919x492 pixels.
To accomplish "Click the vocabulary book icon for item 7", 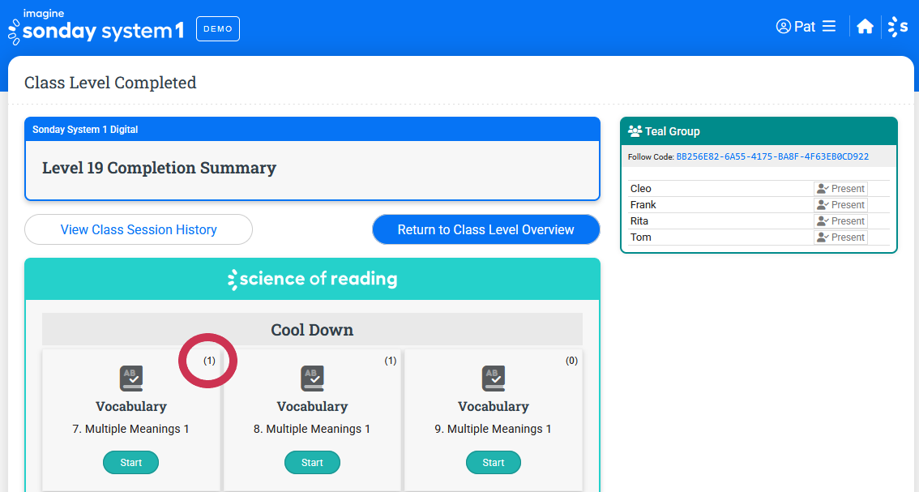I will pyautogui.click(x=131, y=379).
